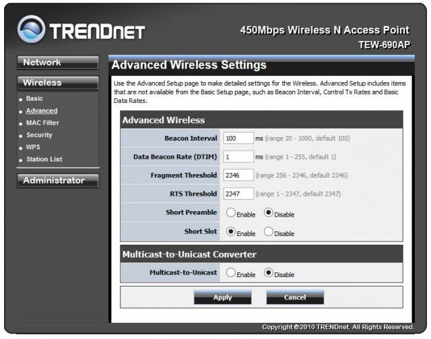Screen dimensions: 431x339
Task: Open the Wireless menu section
Action: pyautogui.click(x=57, y=83)
